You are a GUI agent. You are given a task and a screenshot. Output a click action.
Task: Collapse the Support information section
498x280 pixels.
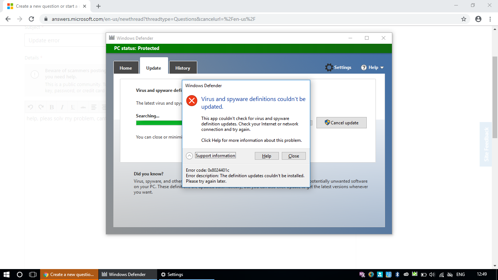(x=189, y=156)
